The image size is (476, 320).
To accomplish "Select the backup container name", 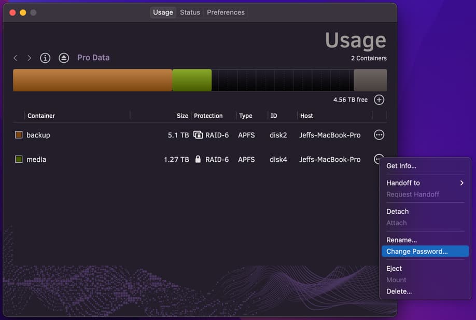I will (x=38, y=135).
